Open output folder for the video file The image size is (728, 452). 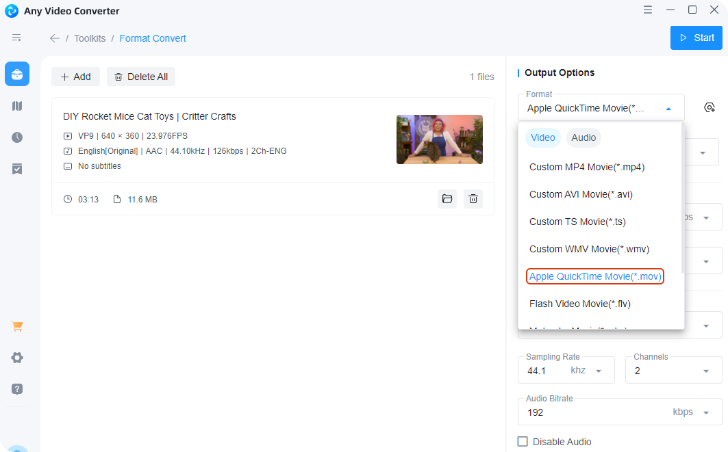447,199
